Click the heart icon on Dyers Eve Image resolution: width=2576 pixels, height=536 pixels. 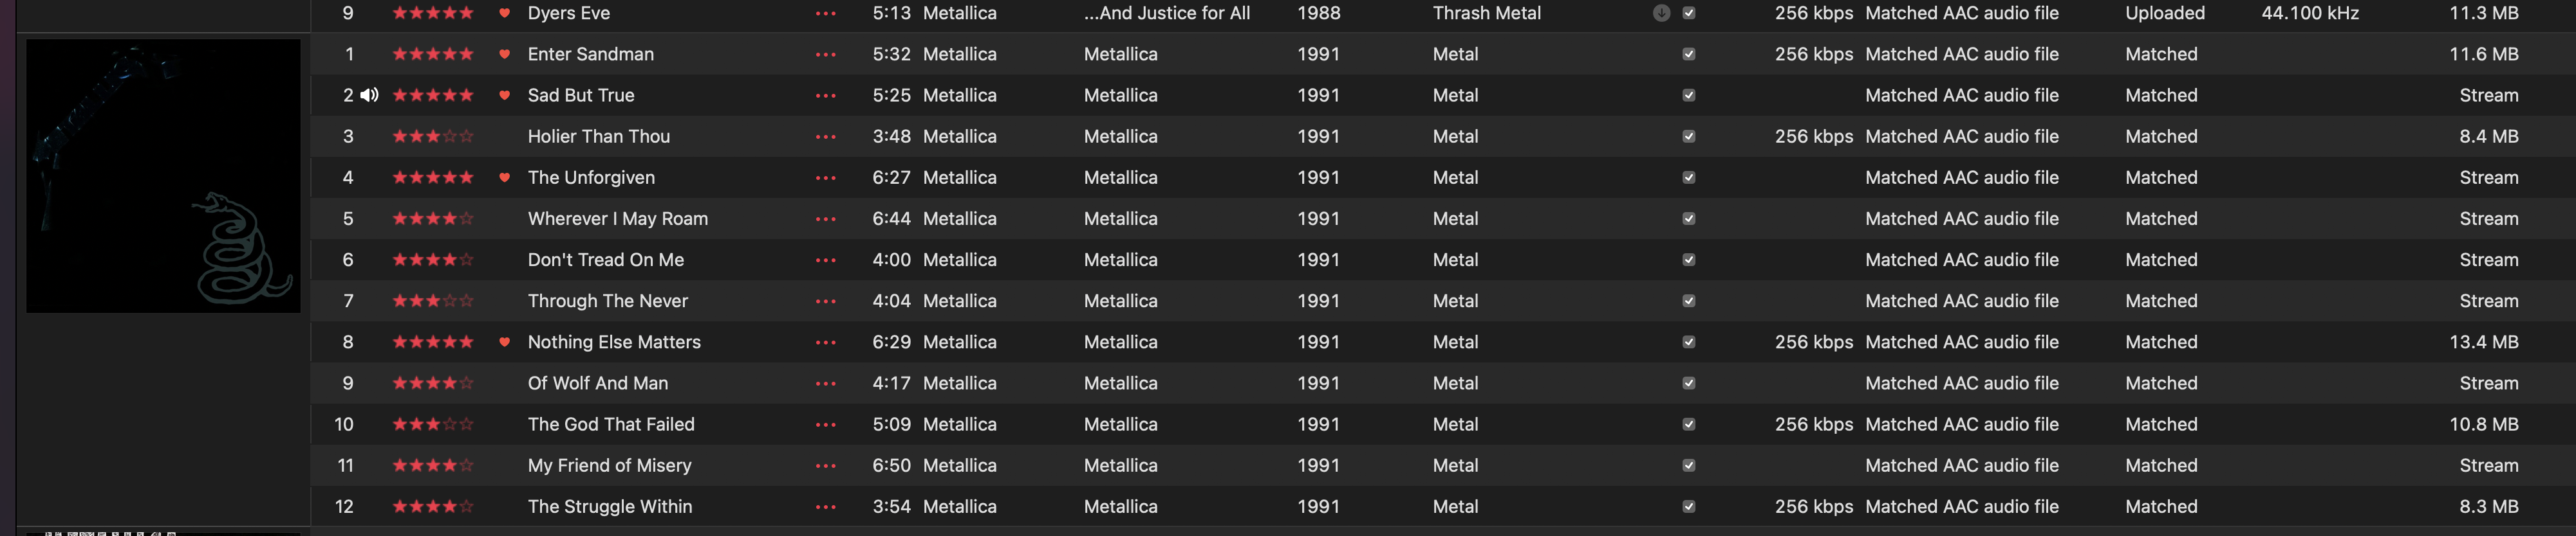(x=504, y=13)
